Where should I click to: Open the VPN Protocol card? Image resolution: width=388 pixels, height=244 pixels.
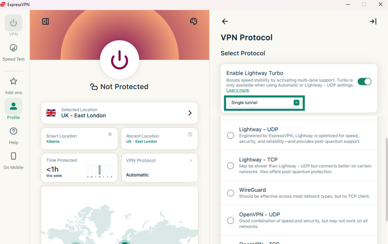[x=159, y=168]
